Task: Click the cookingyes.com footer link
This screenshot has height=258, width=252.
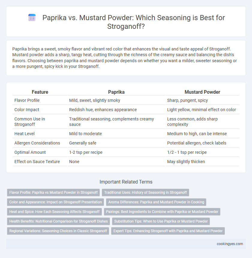Action: 229,244
